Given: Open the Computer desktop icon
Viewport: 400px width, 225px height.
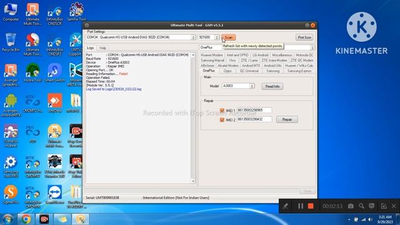Looking at the screenshot, I should click(11, 12).
